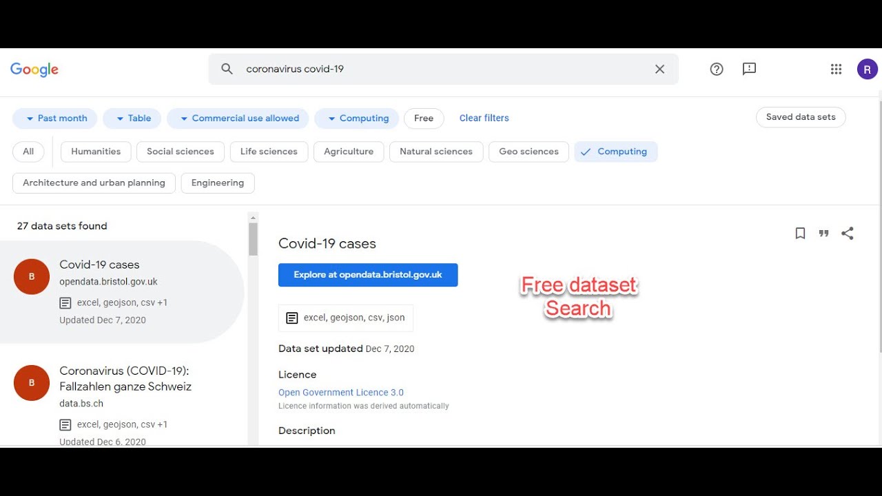Clear the search query with X
Viewport: 882px width, 496px height.
tap(659, 69)
